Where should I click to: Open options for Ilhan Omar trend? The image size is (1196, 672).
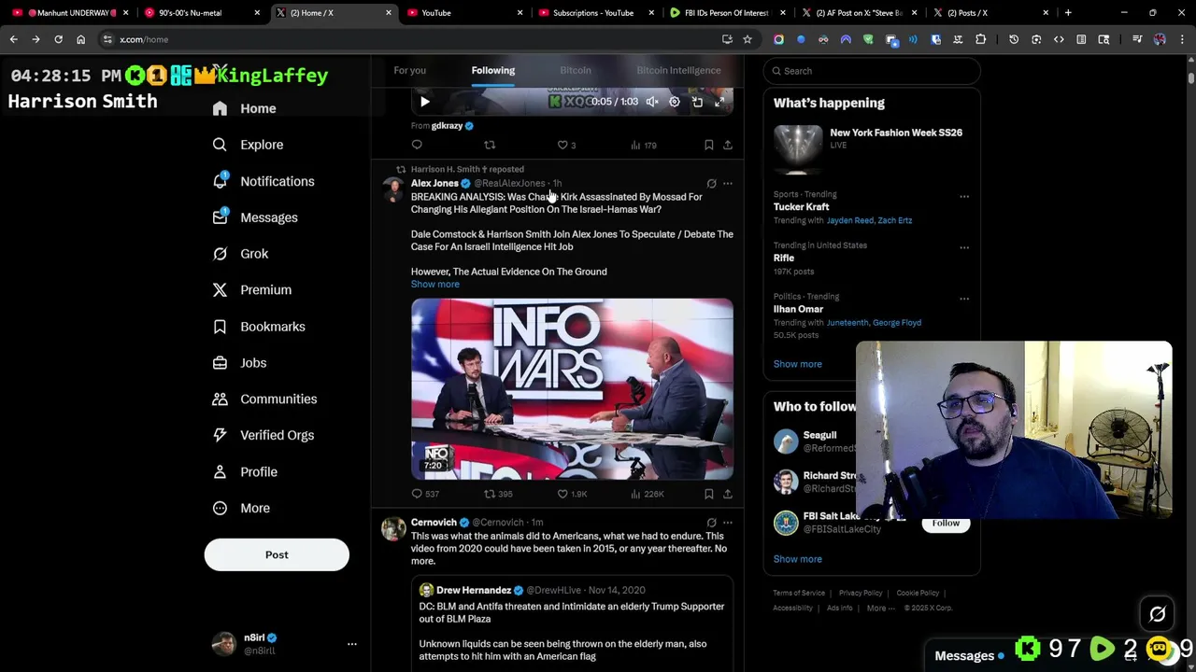964,299
